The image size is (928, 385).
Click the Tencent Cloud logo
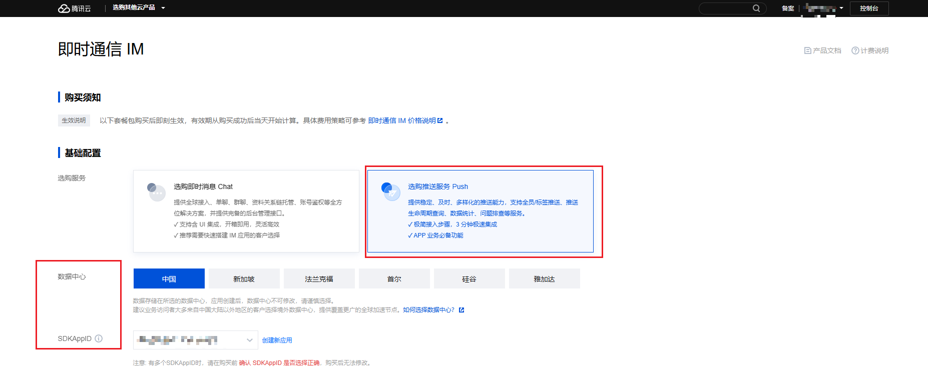75,8
